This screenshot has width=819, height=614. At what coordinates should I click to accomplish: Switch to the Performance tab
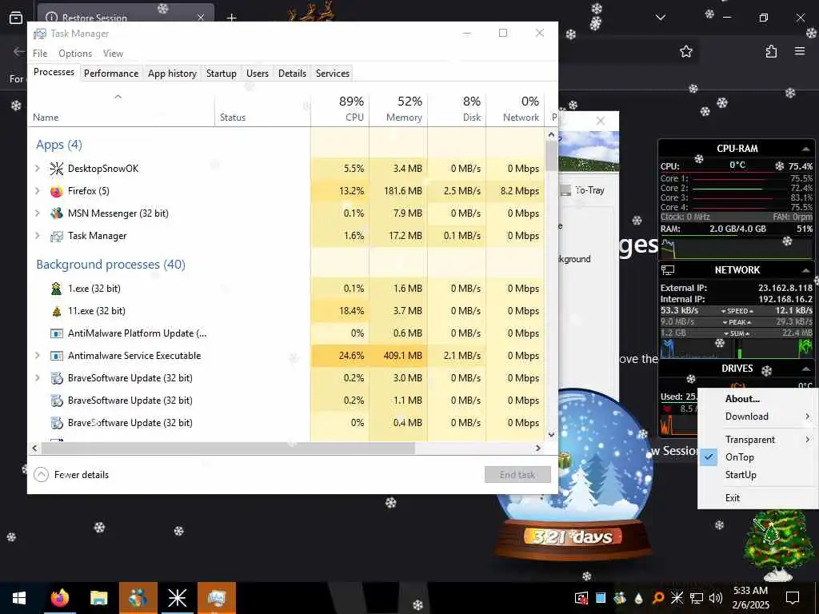pyautogui.click(x=111, y=74)
